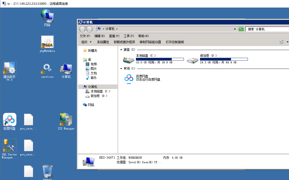Click the green refresh button in address bar
This screenshot has height=180, width=289.
[x=241, y=29]
